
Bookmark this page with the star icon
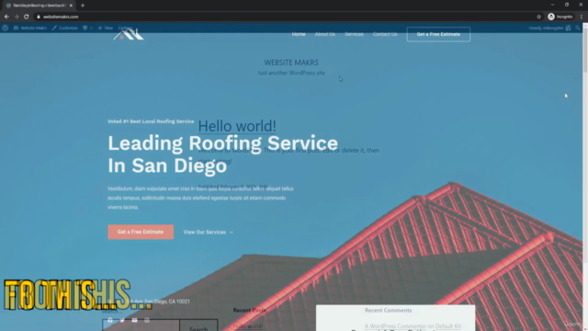point(539,17)
